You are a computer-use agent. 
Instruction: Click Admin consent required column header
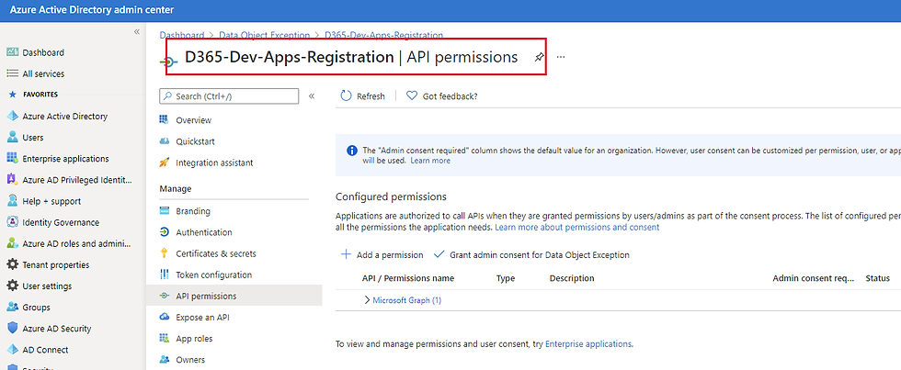click(814, 278)
